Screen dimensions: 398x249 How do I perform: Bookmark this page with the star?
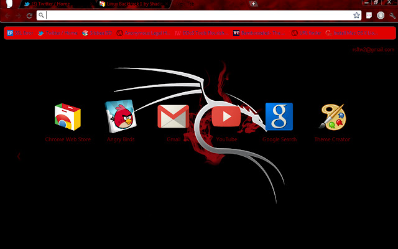(x=356, y=15)
